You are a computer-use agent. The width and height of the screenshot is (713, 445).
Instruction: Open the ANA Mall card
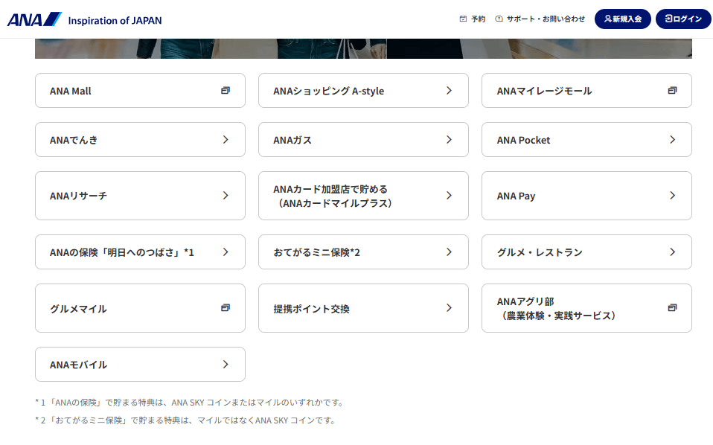point(140,91)
